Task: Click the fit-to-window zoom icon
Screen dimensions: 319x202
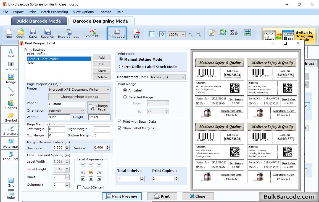Action: [x=162, y=34]
